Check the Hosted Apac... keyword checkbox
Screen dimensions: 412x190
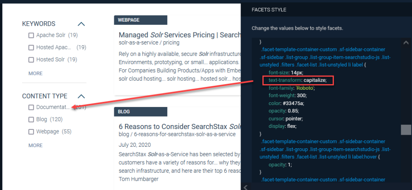tap(31, 48)
